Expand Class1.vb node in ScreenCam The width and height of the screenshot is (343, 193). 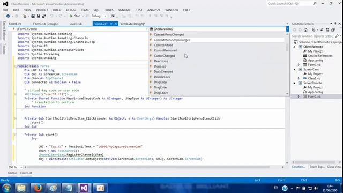[299, 78]
